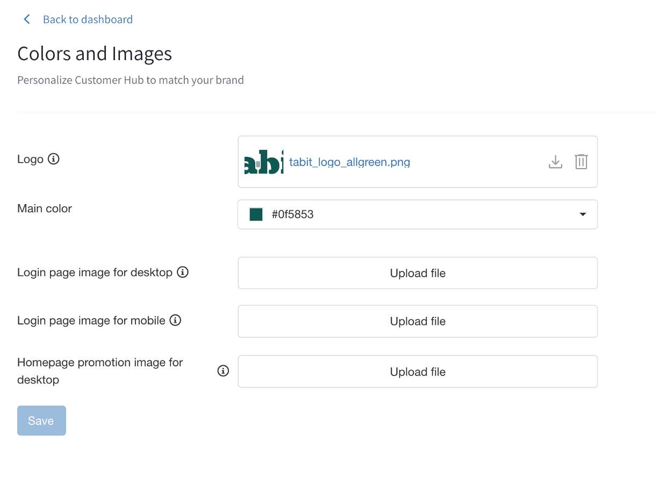Click info icon for homepage promotion image
Image resolution: width=659 pixels, height=477 pixels.
(223, 371)
